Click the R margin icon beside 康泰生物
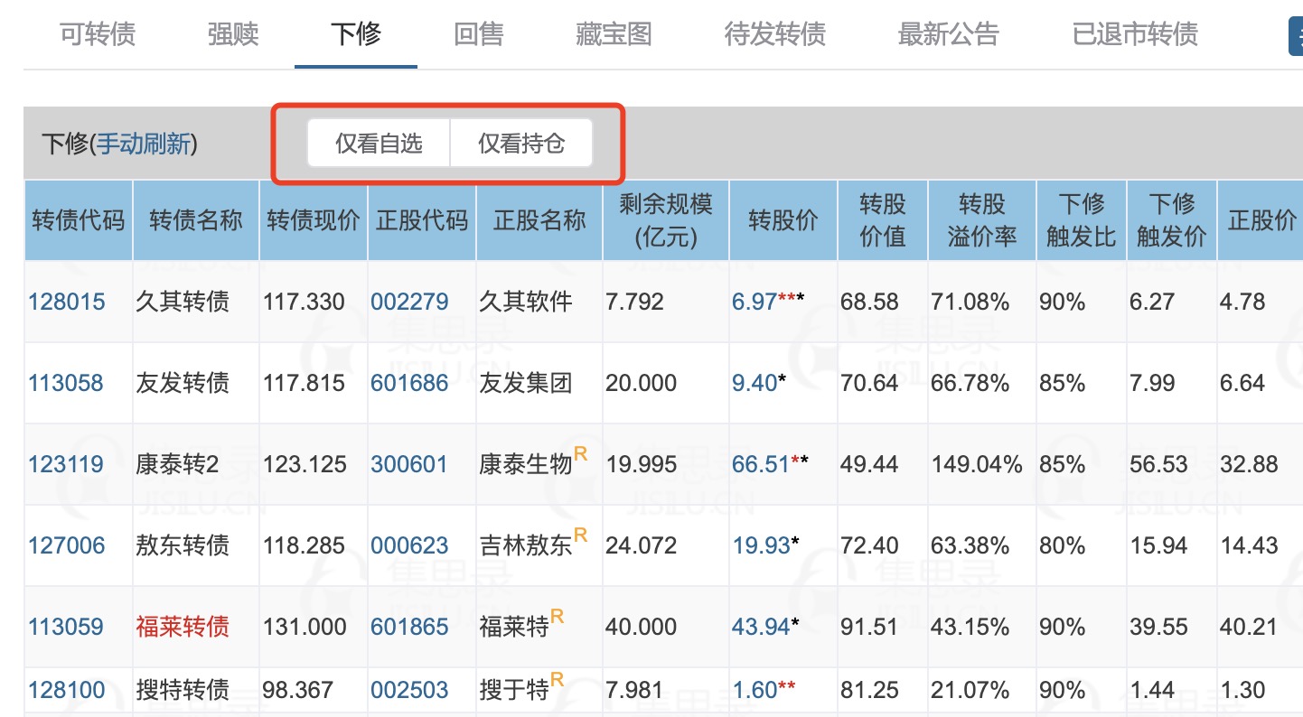The image size is (1303, 717). point(581,453)
